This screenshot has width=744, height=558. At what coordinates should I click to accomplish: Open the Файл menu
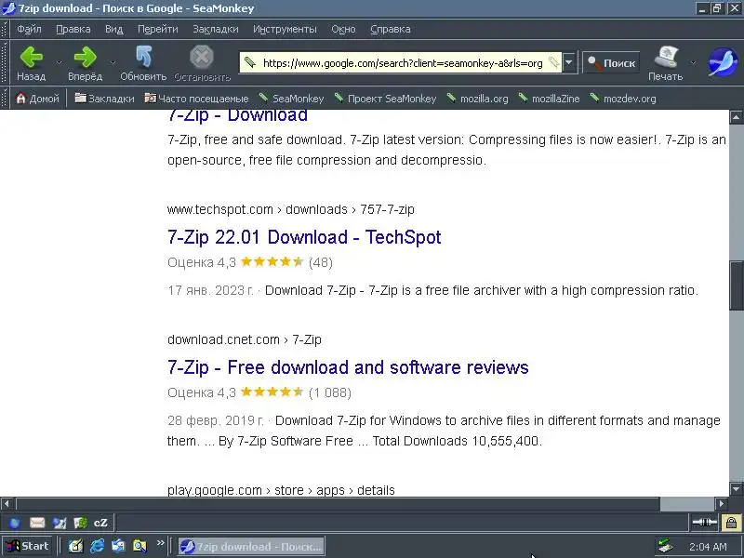[x=29, y=29]
